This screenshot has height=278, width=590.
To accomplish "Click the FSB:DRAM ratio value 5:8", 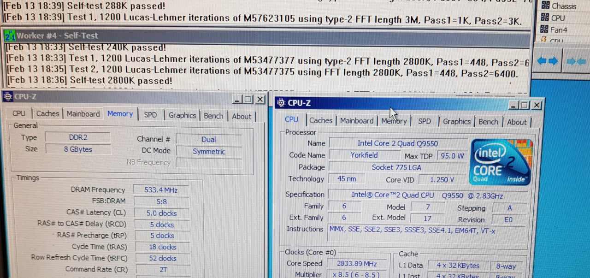I will 161,201.
